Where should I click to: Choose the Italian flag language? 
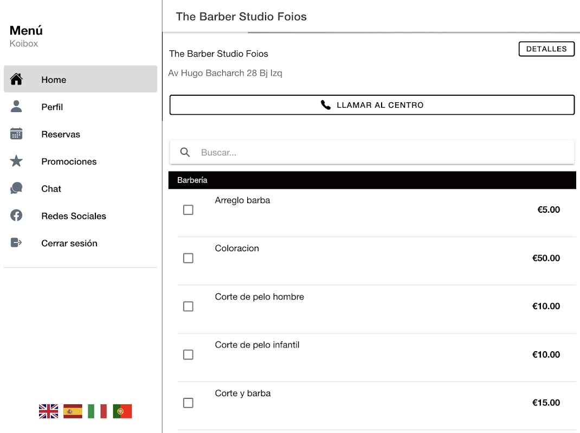coord(98,411)
